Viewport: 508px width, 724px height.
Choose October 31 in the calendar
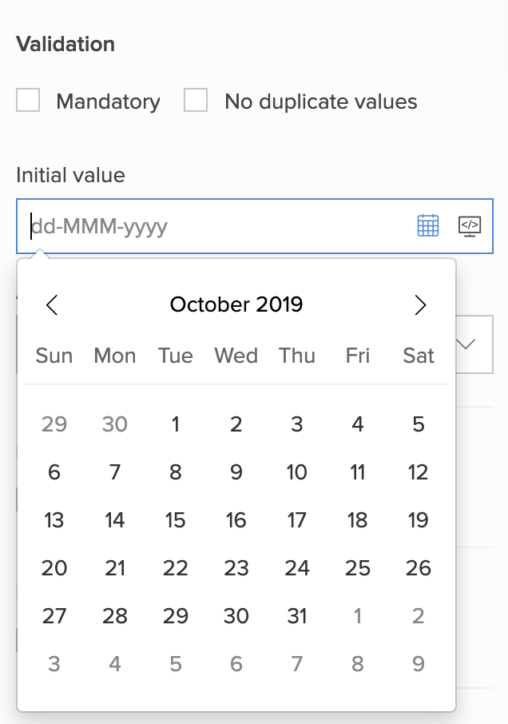(297, 616)
